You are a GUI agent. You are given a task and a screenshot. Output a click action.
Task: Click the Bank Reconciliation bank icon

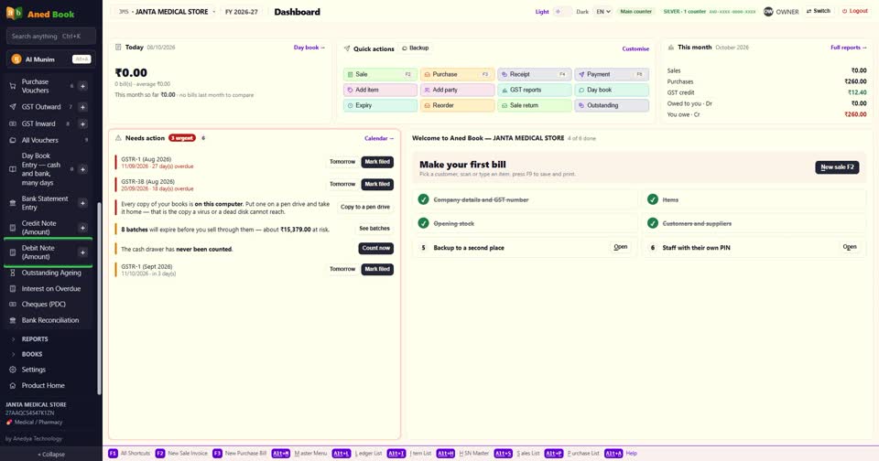(12, 320)
